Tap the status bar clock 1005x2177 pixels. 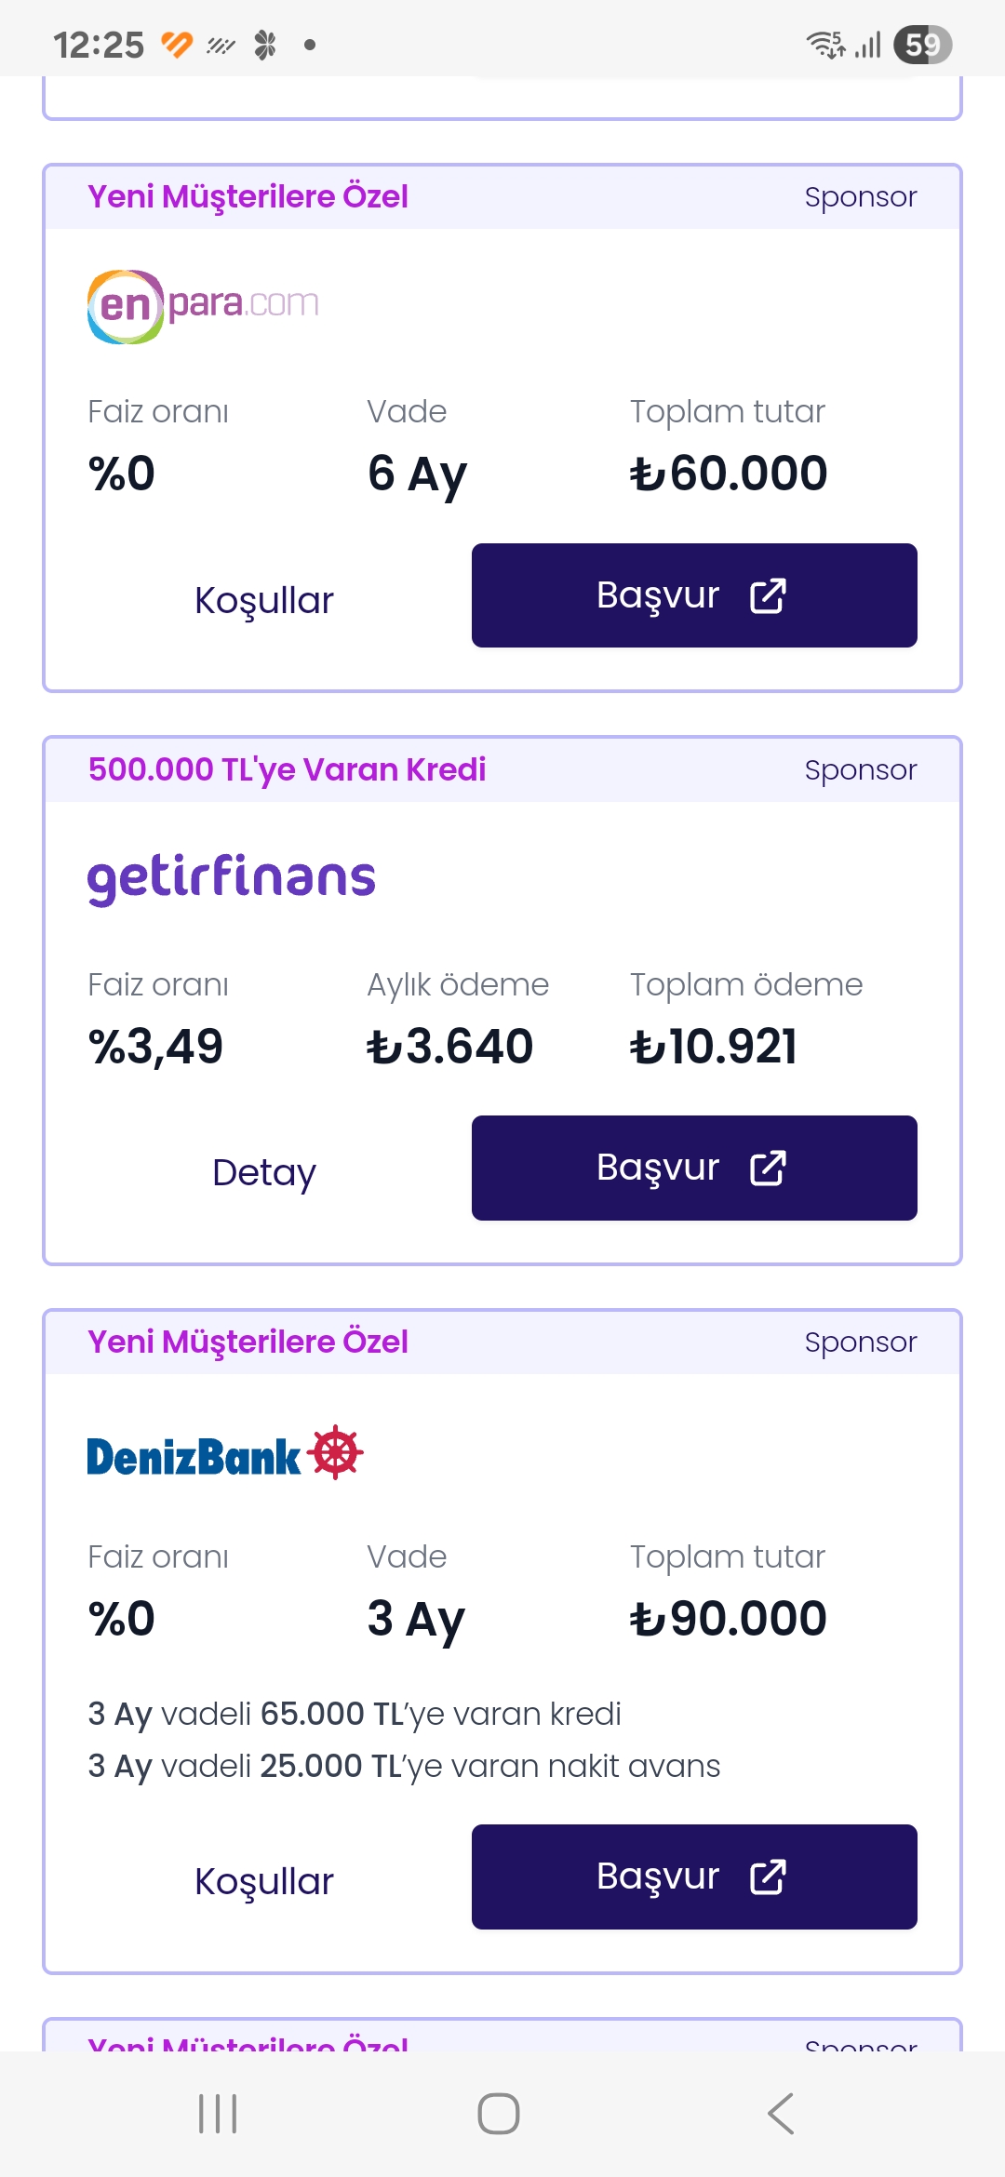point(99,45)
